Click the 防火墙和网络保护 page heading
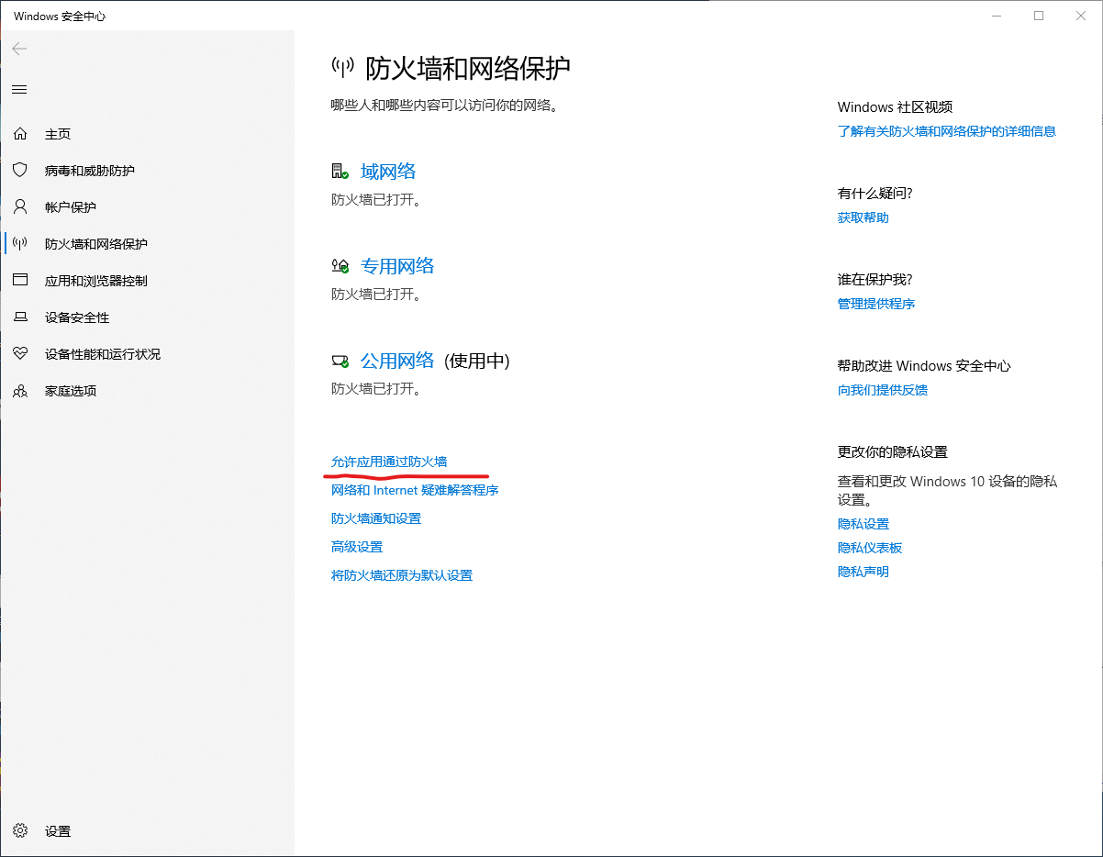Image resolution: width=1103 pixels, height=857 pixels. pos(468,68)
